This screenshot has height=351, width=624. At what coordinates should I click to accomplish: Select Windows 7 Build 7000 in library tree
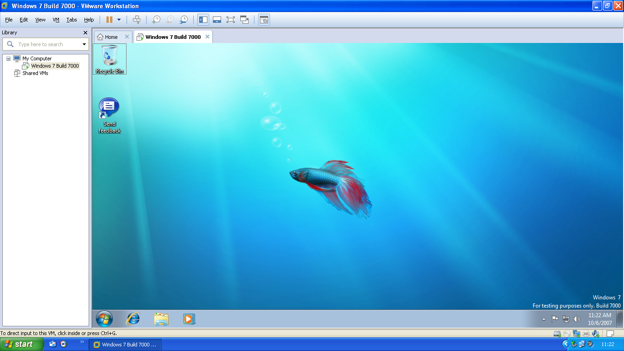(55, 66)
